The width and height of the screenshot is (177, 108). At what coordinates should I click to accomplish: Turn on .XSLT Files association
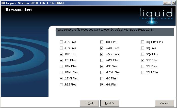142,72
